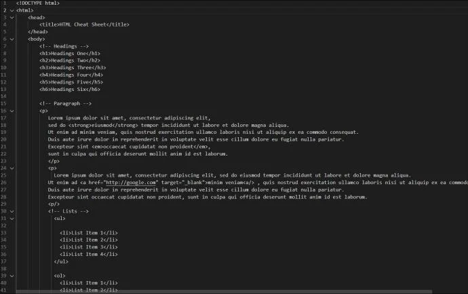The image size is (468, 294).
Task: Fold the body tag block
Action: 12,39
